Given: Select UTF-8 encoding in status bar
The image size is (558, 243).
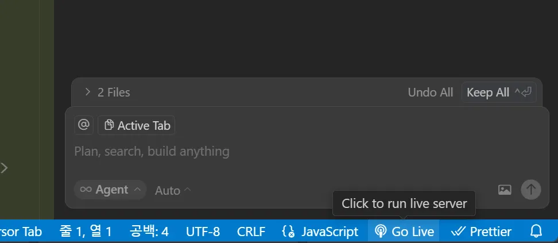Looking at the screenshot, I should coord(203,232).
